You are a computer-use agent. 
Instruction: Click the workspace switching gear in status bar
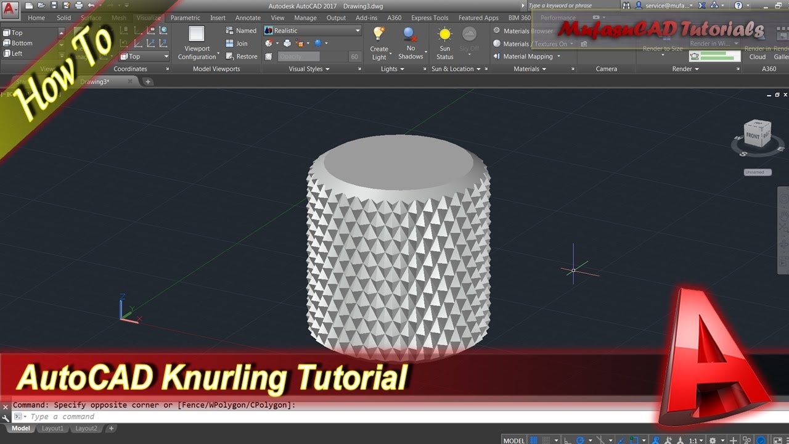713,440
